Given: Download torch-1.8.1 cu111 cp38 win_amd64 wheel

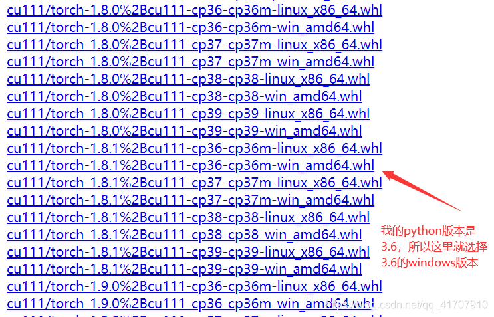Looking at the screenshot, I should 184,235.
